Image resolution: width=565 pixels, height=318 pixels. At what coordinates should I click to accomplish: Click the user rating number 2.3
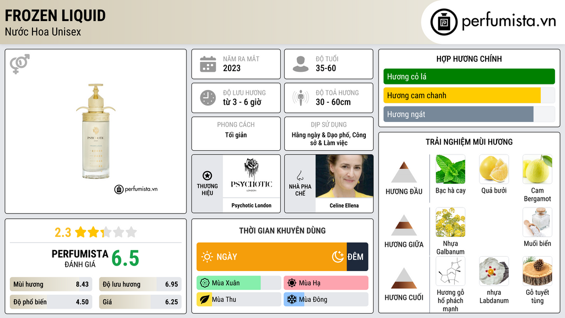63,232
